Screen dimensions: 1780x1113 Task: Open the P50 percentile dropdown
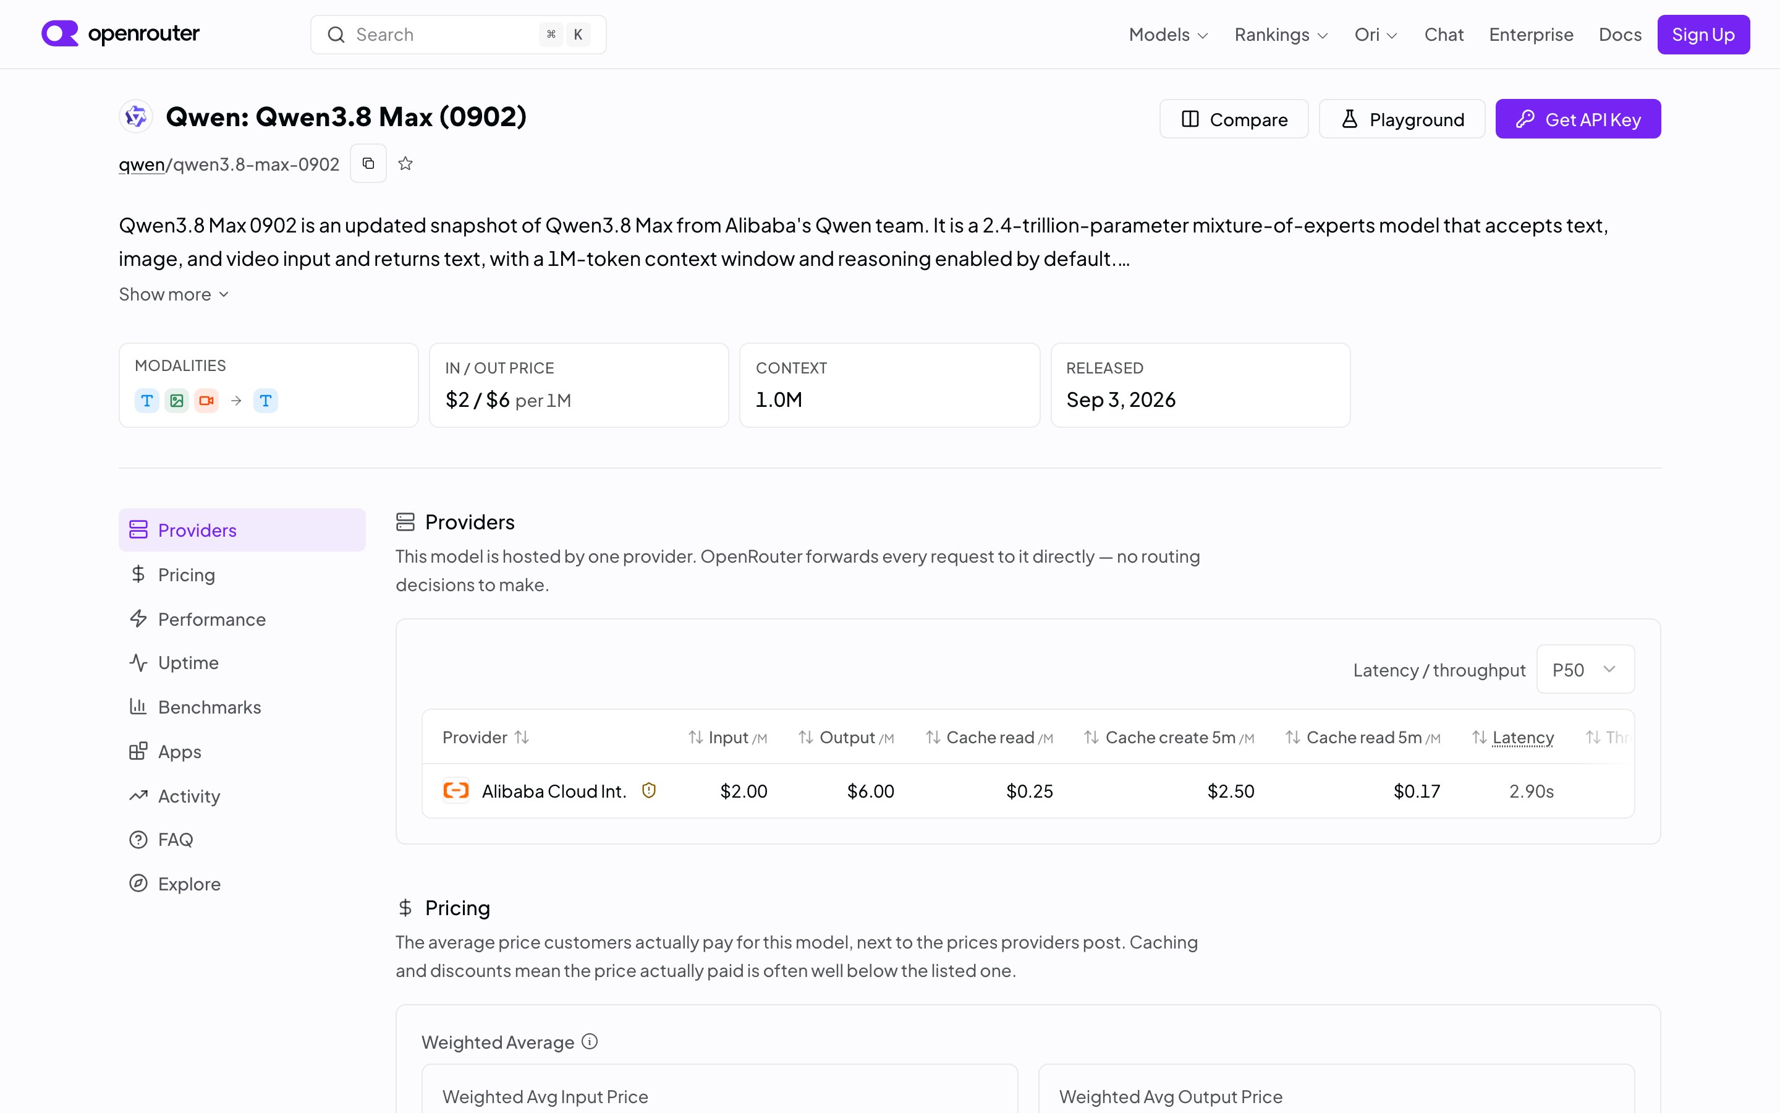1585,669
